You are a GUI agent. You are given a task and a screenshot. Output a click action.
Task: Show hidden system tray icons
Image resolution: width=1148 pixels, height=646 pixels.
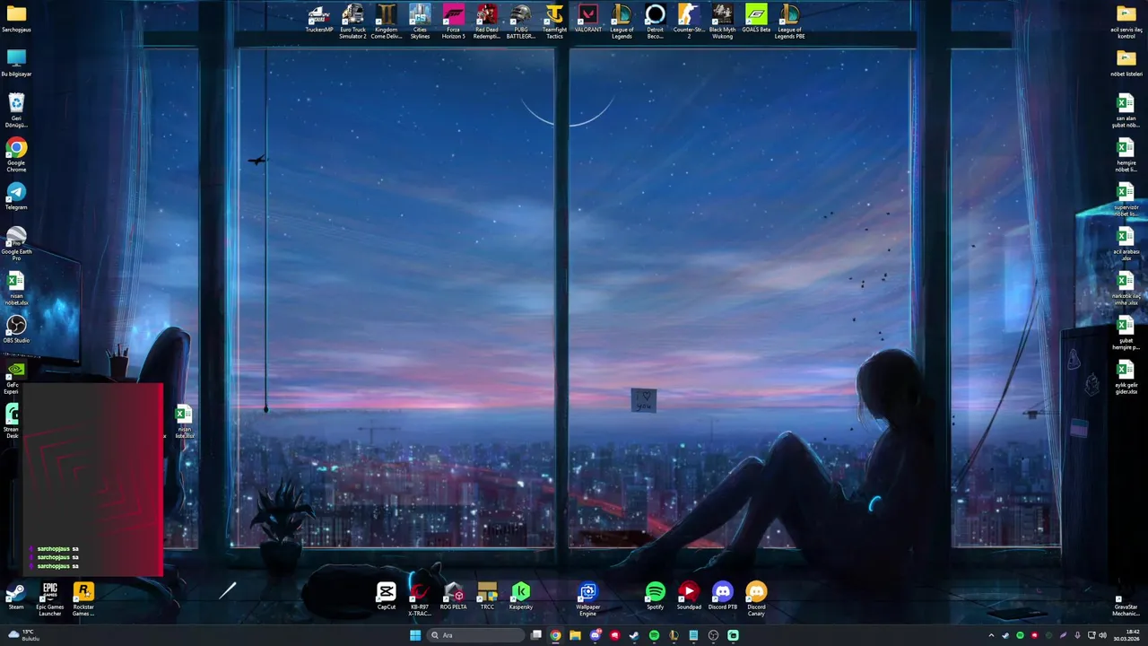(991, 635)
